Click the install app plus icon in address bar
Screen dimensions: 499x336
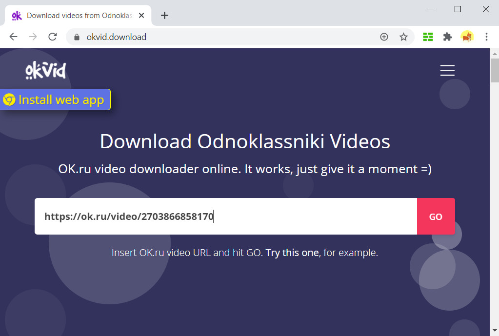click(384, 37)
